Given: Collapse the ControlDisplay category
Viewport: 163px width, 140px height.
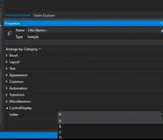Looking at the screenshot, I should coord(7,108).
